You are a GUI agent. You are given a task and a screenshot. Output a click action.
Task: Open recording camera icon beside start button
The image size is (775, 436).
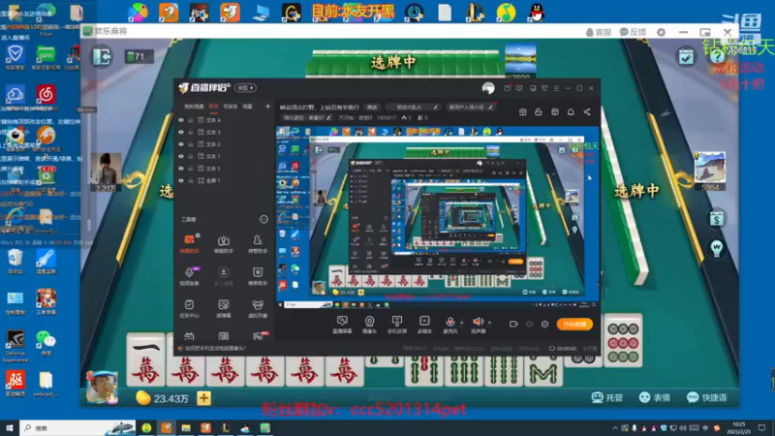[x=513, y=325]
